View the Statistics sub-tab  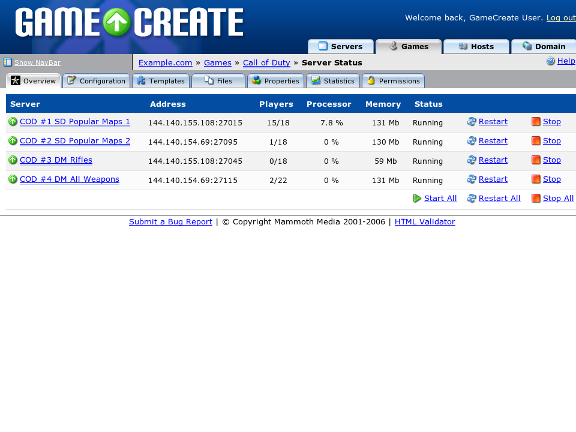tap(333, 81)
